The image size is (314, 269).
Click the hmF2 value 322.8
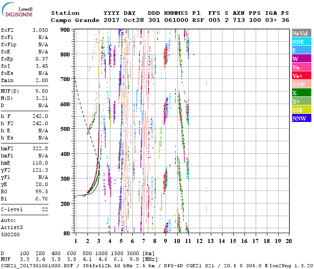40,148
